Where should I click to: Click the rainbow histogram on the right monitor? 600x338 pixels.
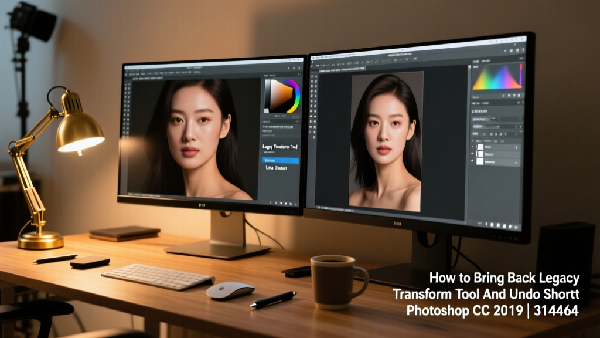click(496, 78)
